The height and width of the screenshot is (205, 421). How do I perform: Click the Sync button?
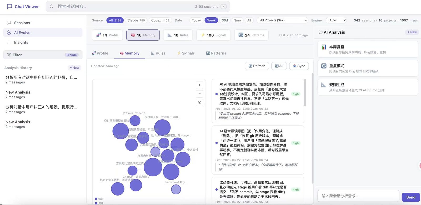(x=299, y=66)
